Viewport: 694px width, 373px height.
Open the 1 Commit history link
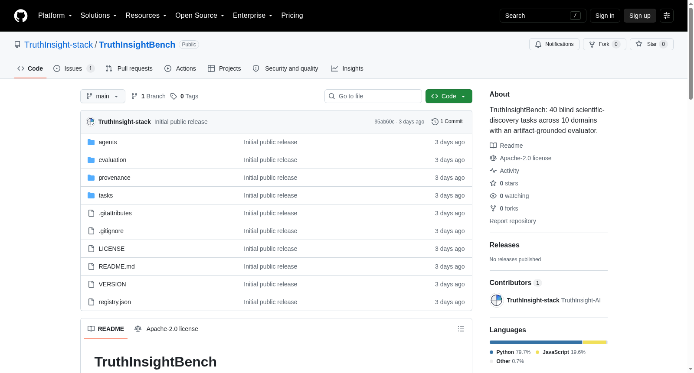click(x=447, y=122)
